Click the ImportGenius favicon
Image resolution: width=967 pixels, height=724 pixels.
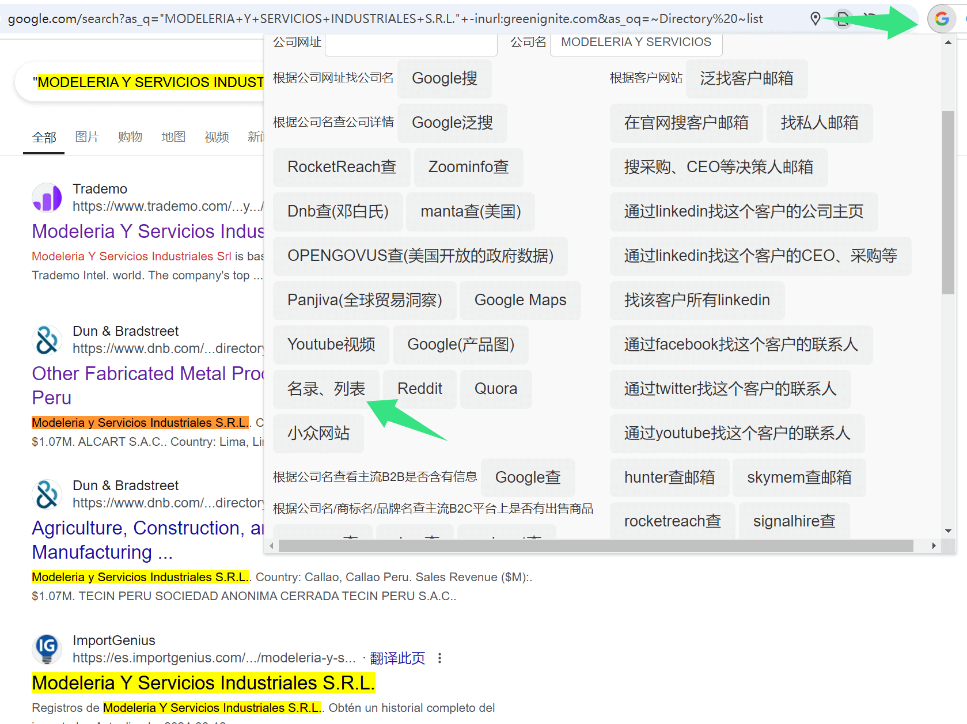pyautogui.click(x=47, y=649)
